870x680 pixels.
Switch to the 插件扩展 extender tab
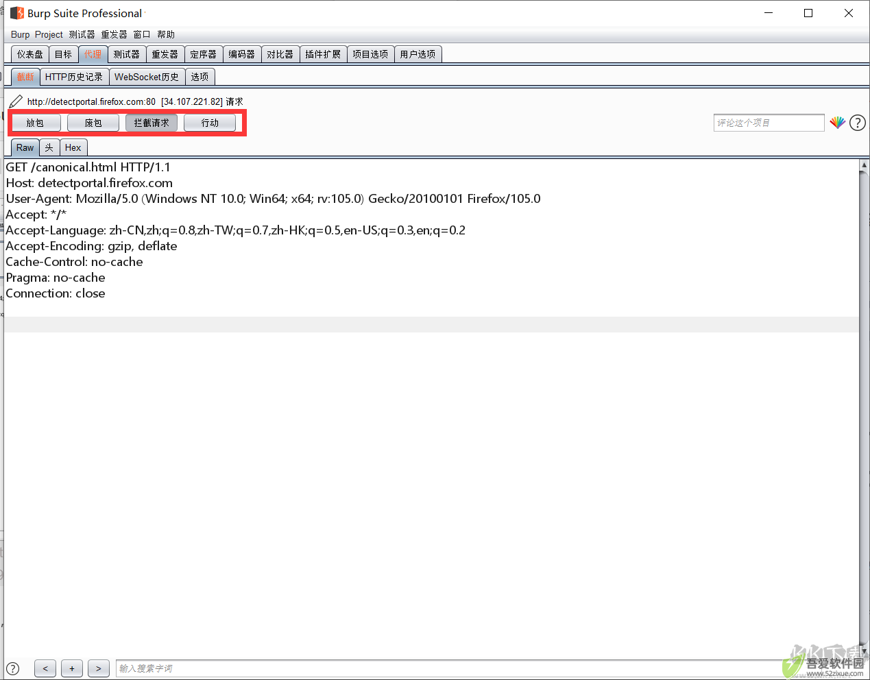coord(323,54)
